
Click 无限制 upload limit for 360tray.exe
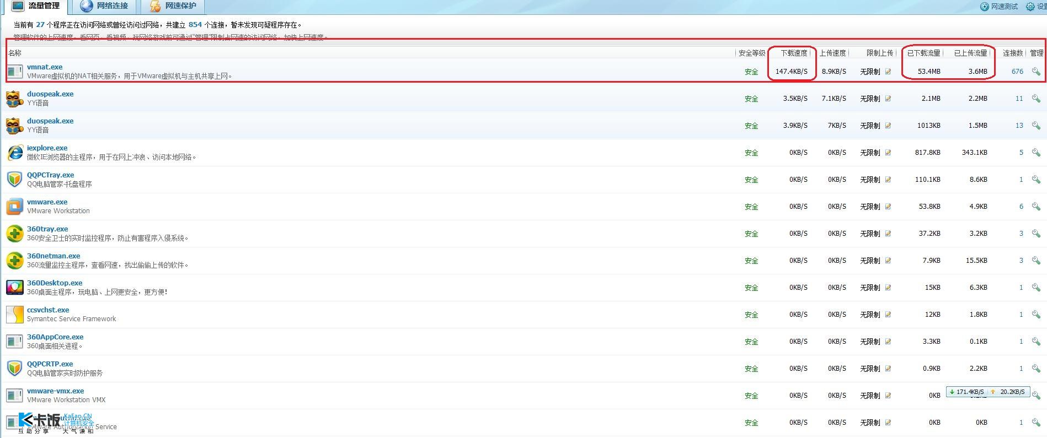(x=870, y=234)
